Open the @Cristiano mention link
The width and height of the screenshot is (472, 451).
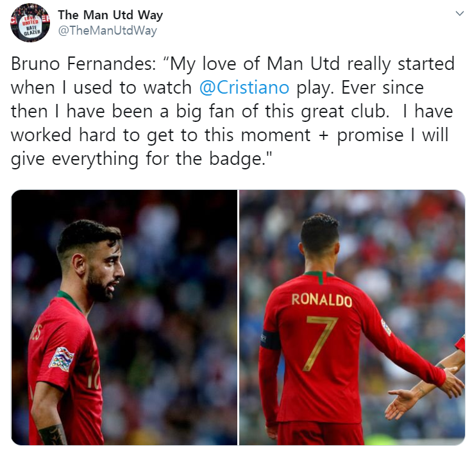pyautogui.click(x=244, y=88)
